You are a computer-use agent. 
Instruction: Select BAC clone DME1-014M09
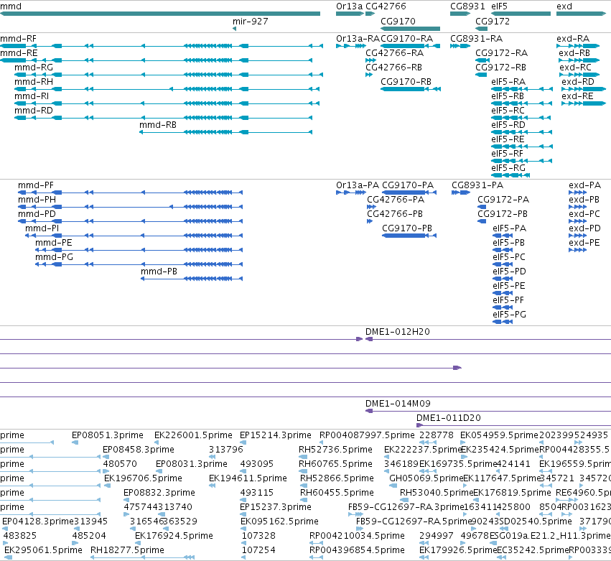398,404
